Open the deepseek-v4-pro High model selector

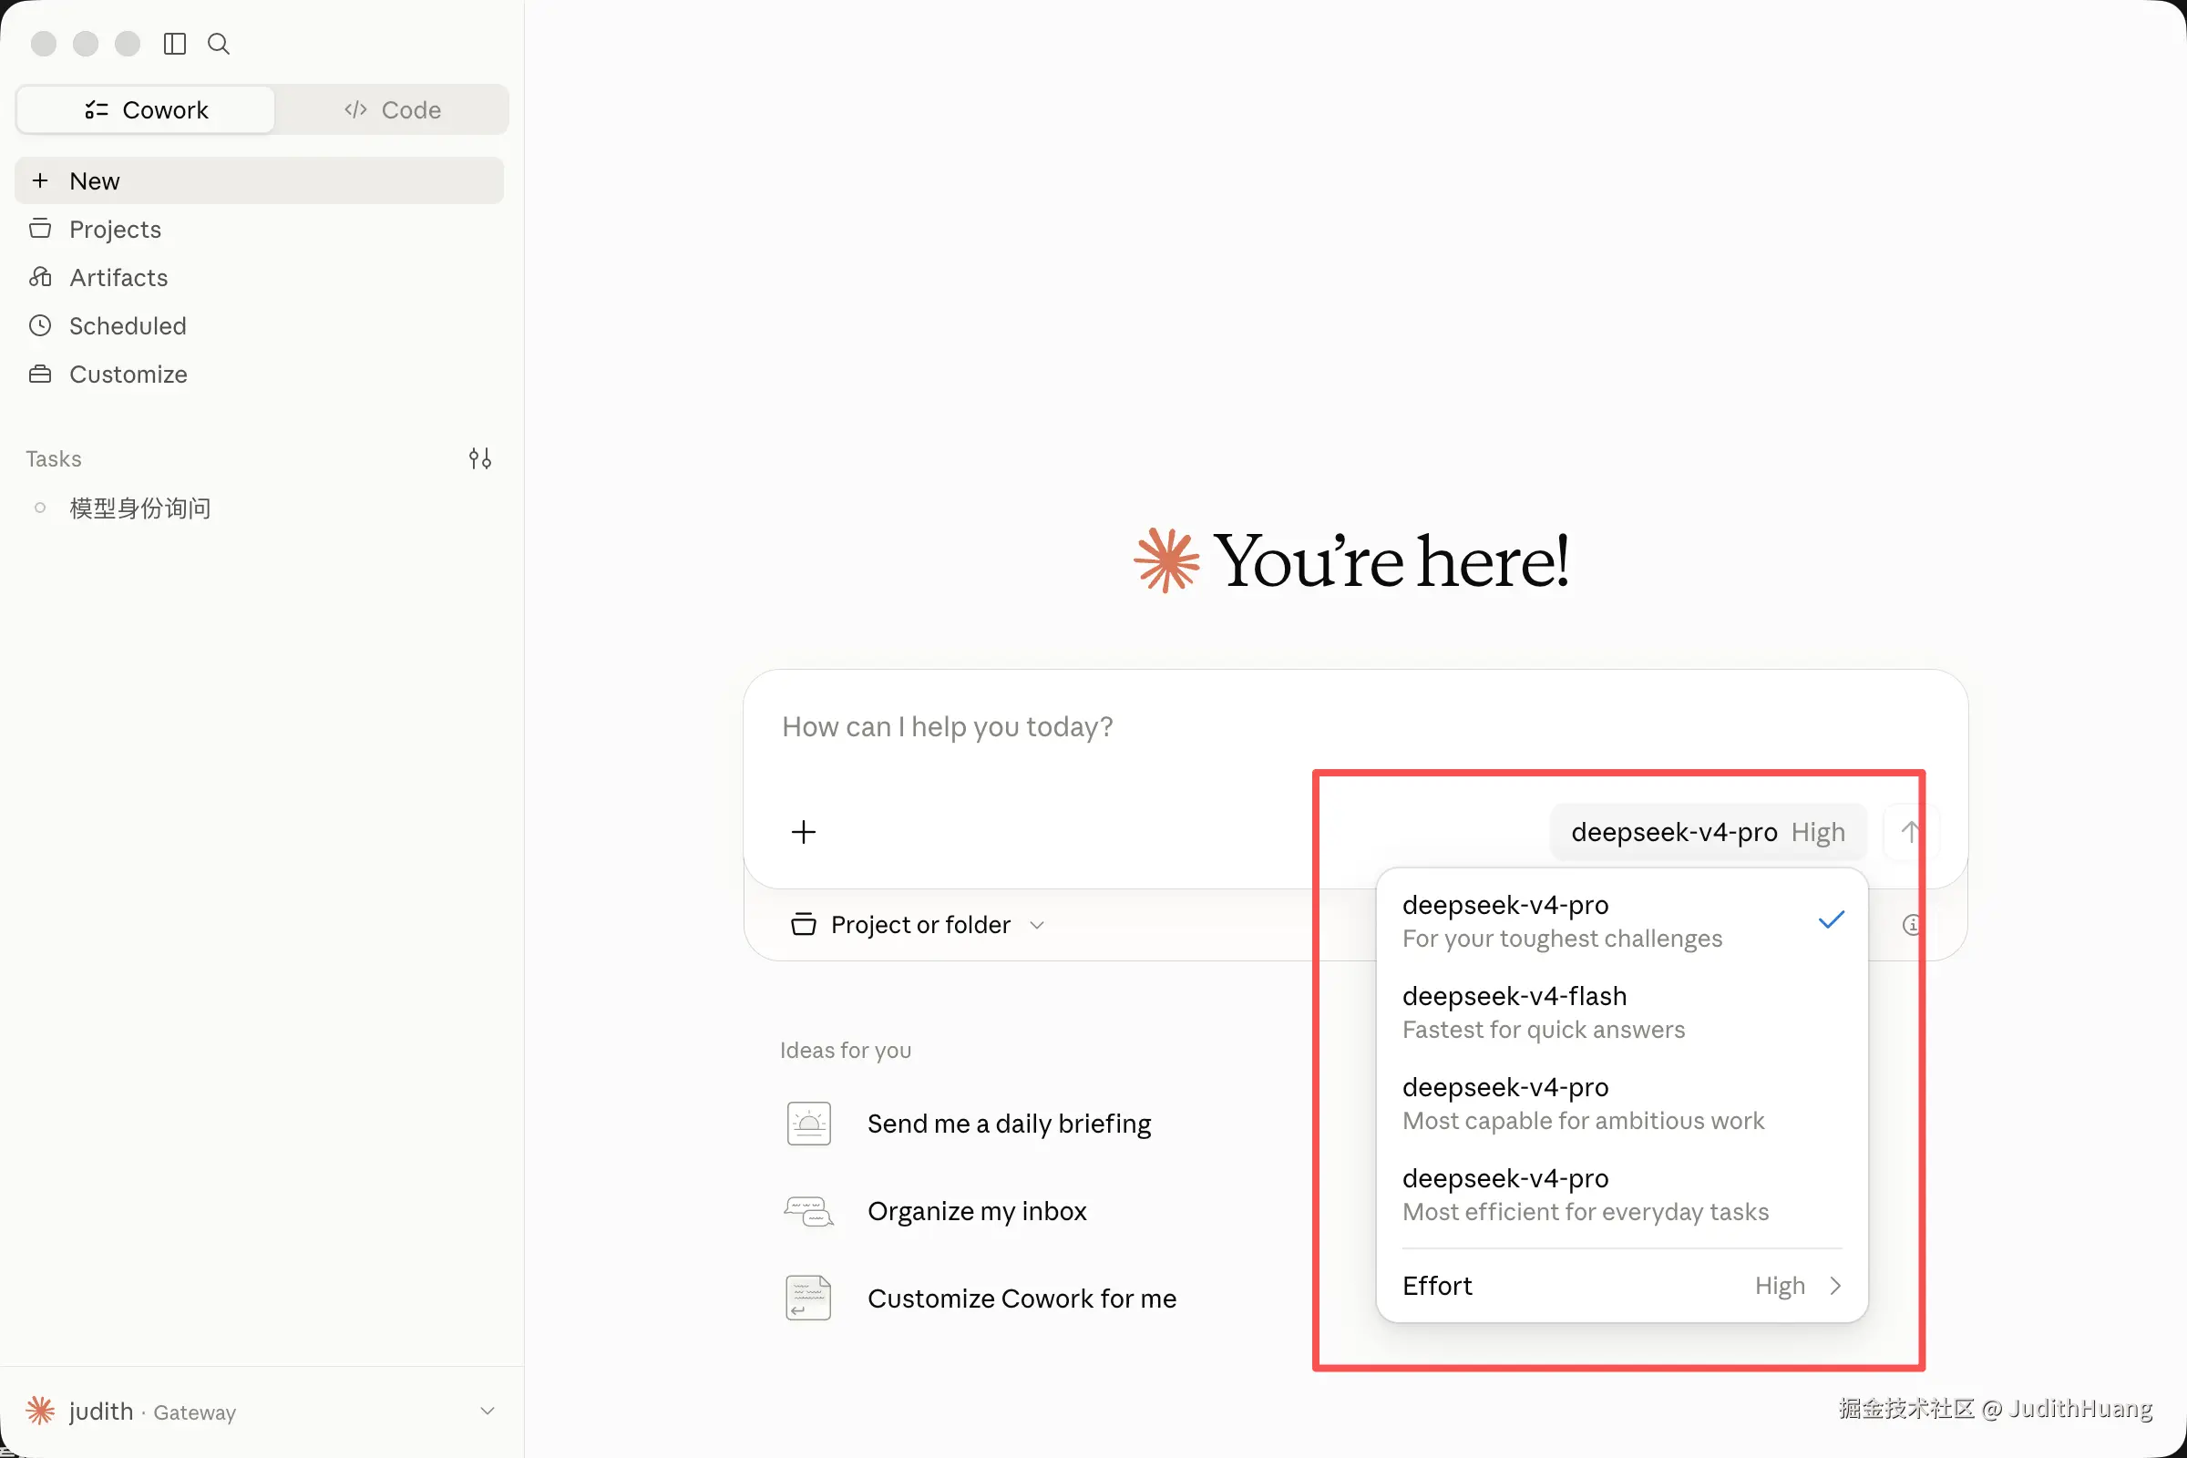(1708, 831)
